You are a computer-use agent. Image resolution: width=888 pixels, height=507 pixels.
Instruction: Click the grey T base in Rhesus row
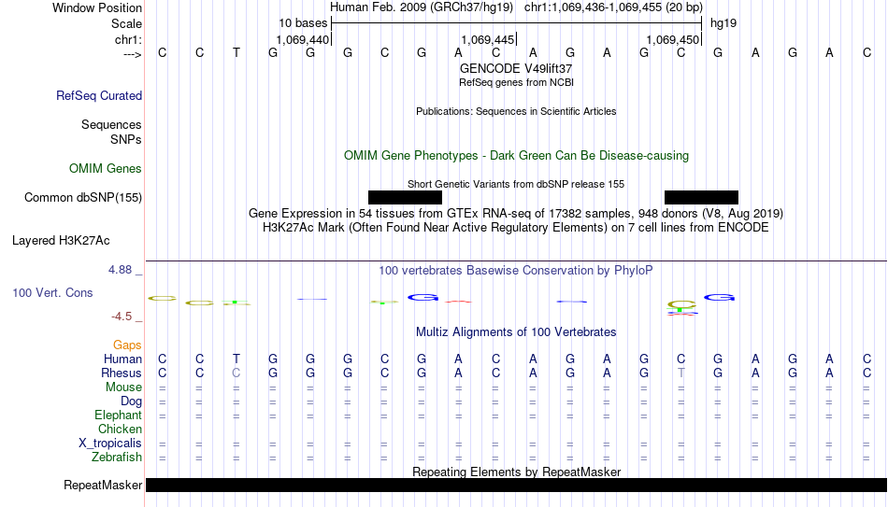pos(681,373)
